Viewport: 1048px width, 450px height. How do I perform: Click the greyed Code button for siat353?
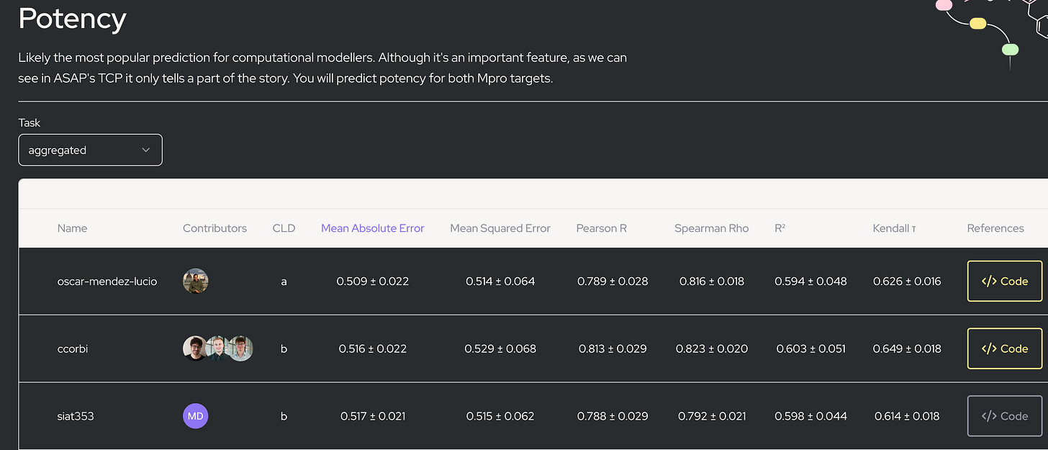[1004, 415]
